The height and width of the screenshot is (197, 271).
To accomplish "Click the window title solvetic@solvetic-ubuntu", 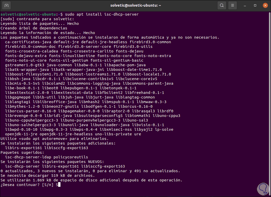I will point(136,5).
